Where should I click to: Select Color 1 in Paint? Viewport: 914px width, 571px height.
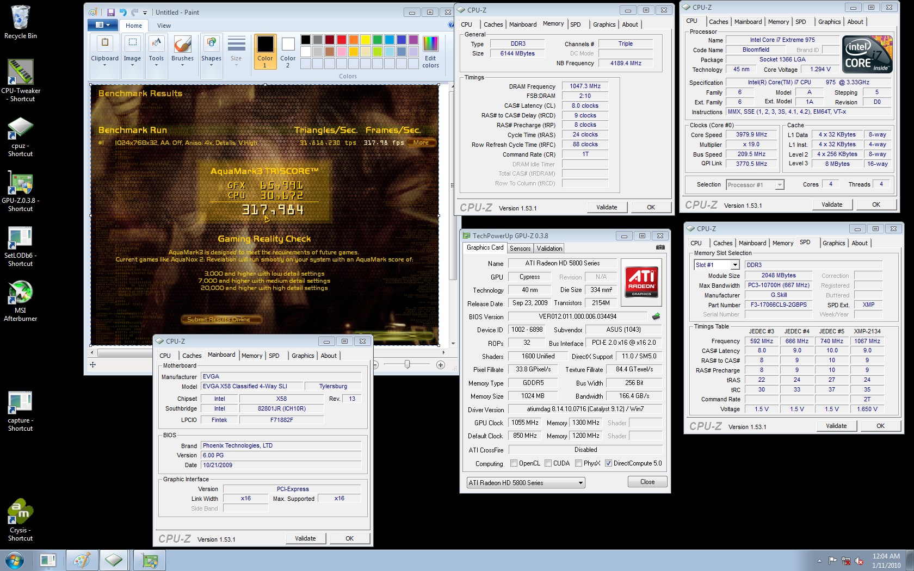point(265,51)
